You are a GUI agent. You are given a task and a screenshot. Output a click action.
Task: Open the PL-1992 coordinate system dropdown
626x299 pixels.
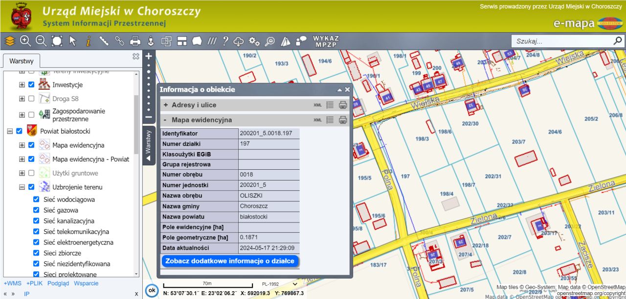[x=280, y=284]
